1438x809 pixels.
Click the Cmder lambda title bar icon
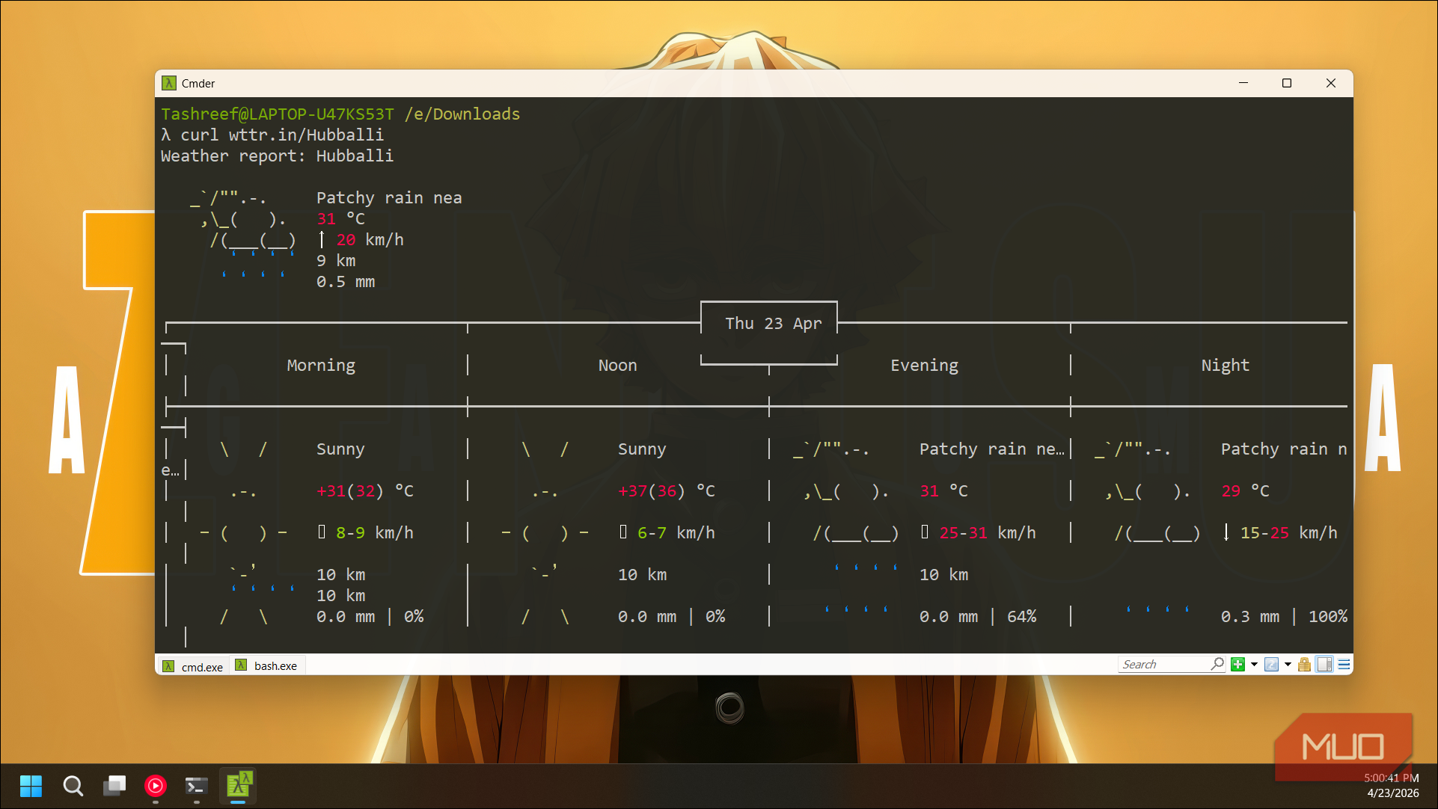pos(169,83)
